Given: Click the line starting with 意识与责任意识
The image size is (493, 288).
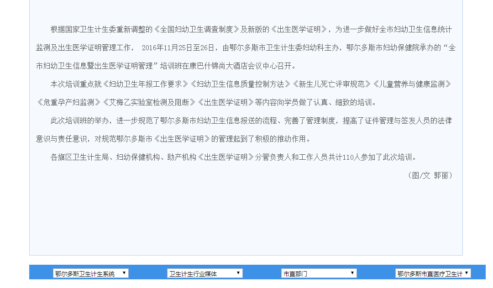Looking at the screenshot, I should point(173,139).
